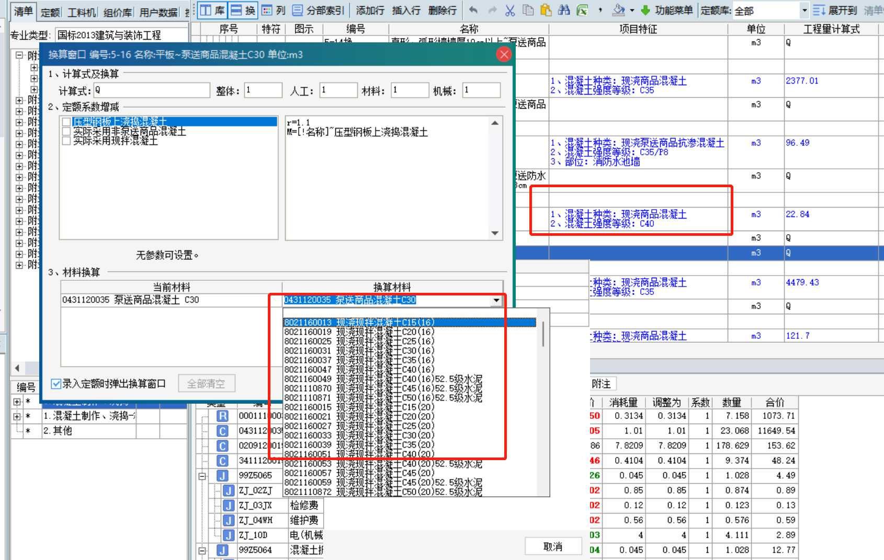Viewport: 884px width, 560px height.
Task: Click the scissors cut icon
Action: [510, 10]
